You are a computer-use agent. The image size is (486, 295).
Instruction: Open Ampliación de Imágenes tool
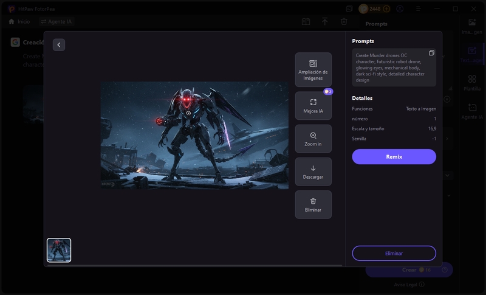coord(313,70)
